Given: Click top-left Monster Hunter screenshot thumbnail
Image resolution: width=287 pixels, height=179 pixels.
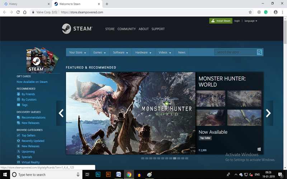Looking at the screenshot, I should pos(211,98).
